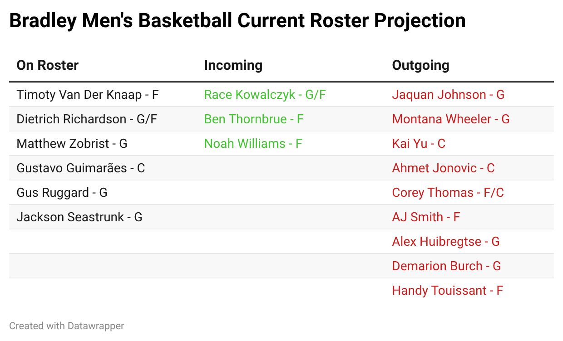Click the red Kai Yu cell
This screenshot has width=563, height=341.
[x=419, y=144]
